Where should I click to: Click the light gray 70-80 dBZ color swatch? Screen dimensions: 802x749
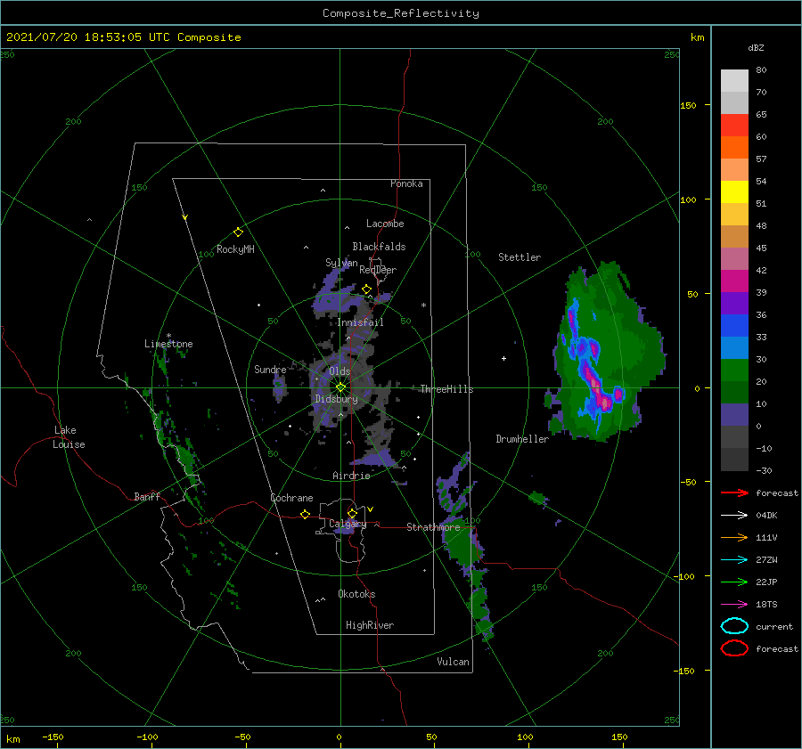[734, 81]
